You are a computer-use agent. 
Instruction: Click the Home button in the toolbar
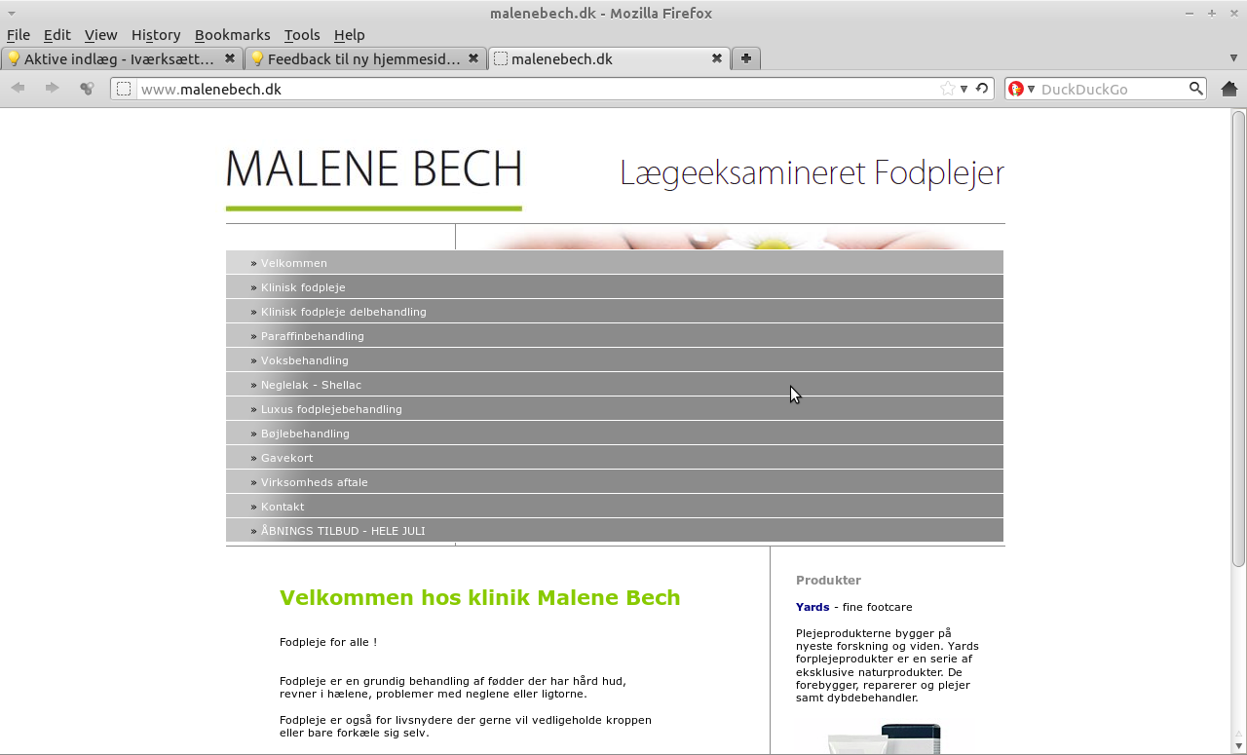coord(1228,89)
